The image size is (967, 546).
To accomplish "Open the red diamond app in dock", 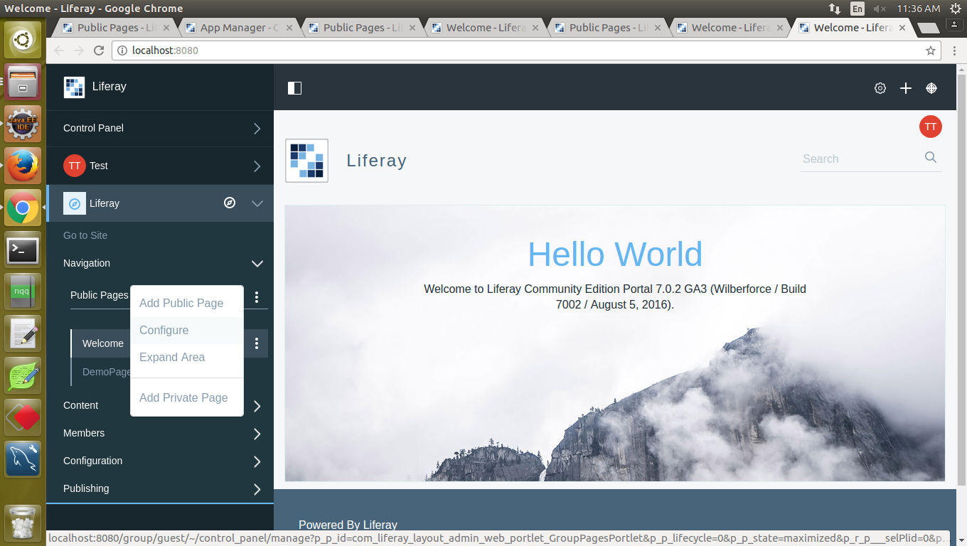I will tap(23, 417).
